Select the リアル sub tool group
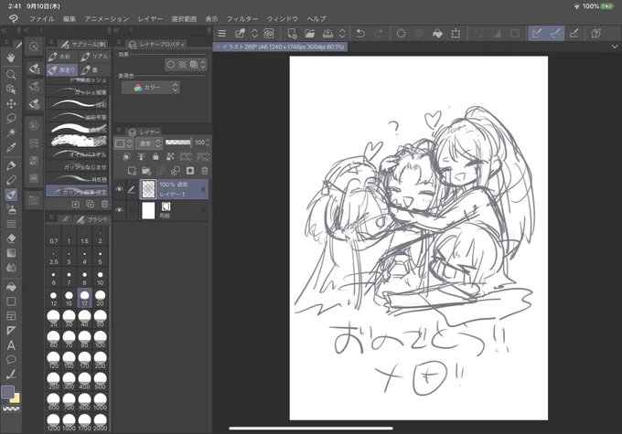Viewport: 622px width, 434px height. (x=94, y=57)
